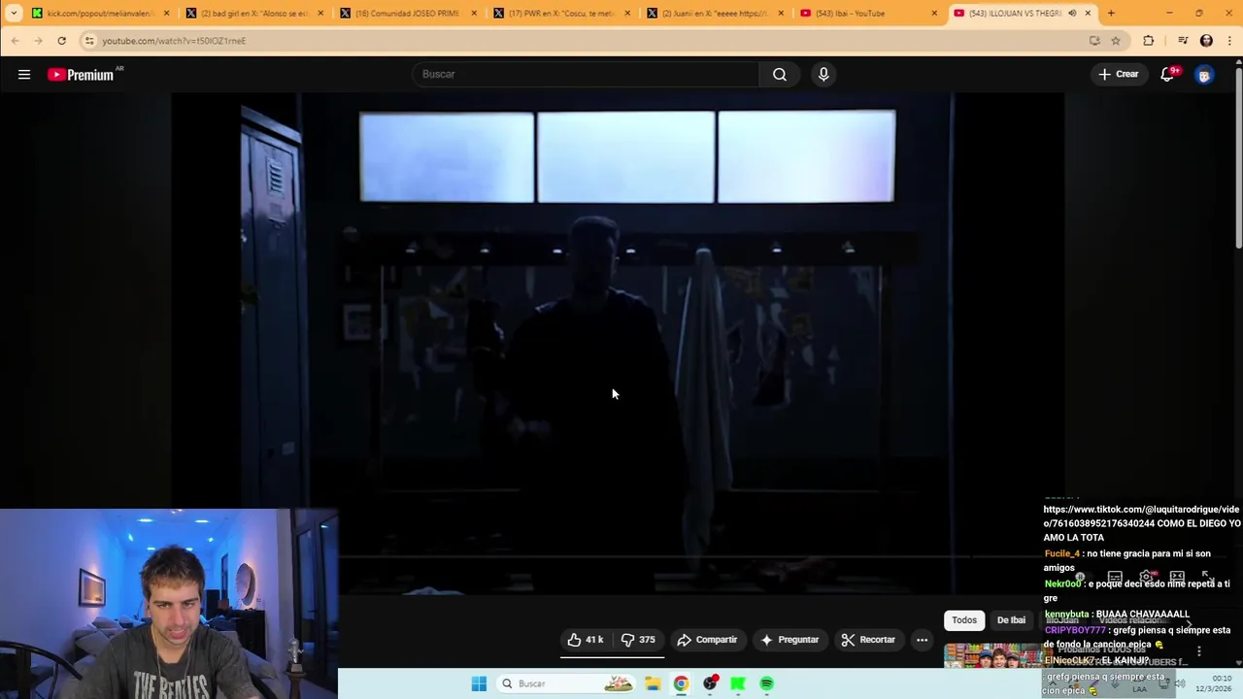Viewport: 1243px width, 699px height.
Task: Click the tiktok.com link in chat
Action: point(1142,516)
